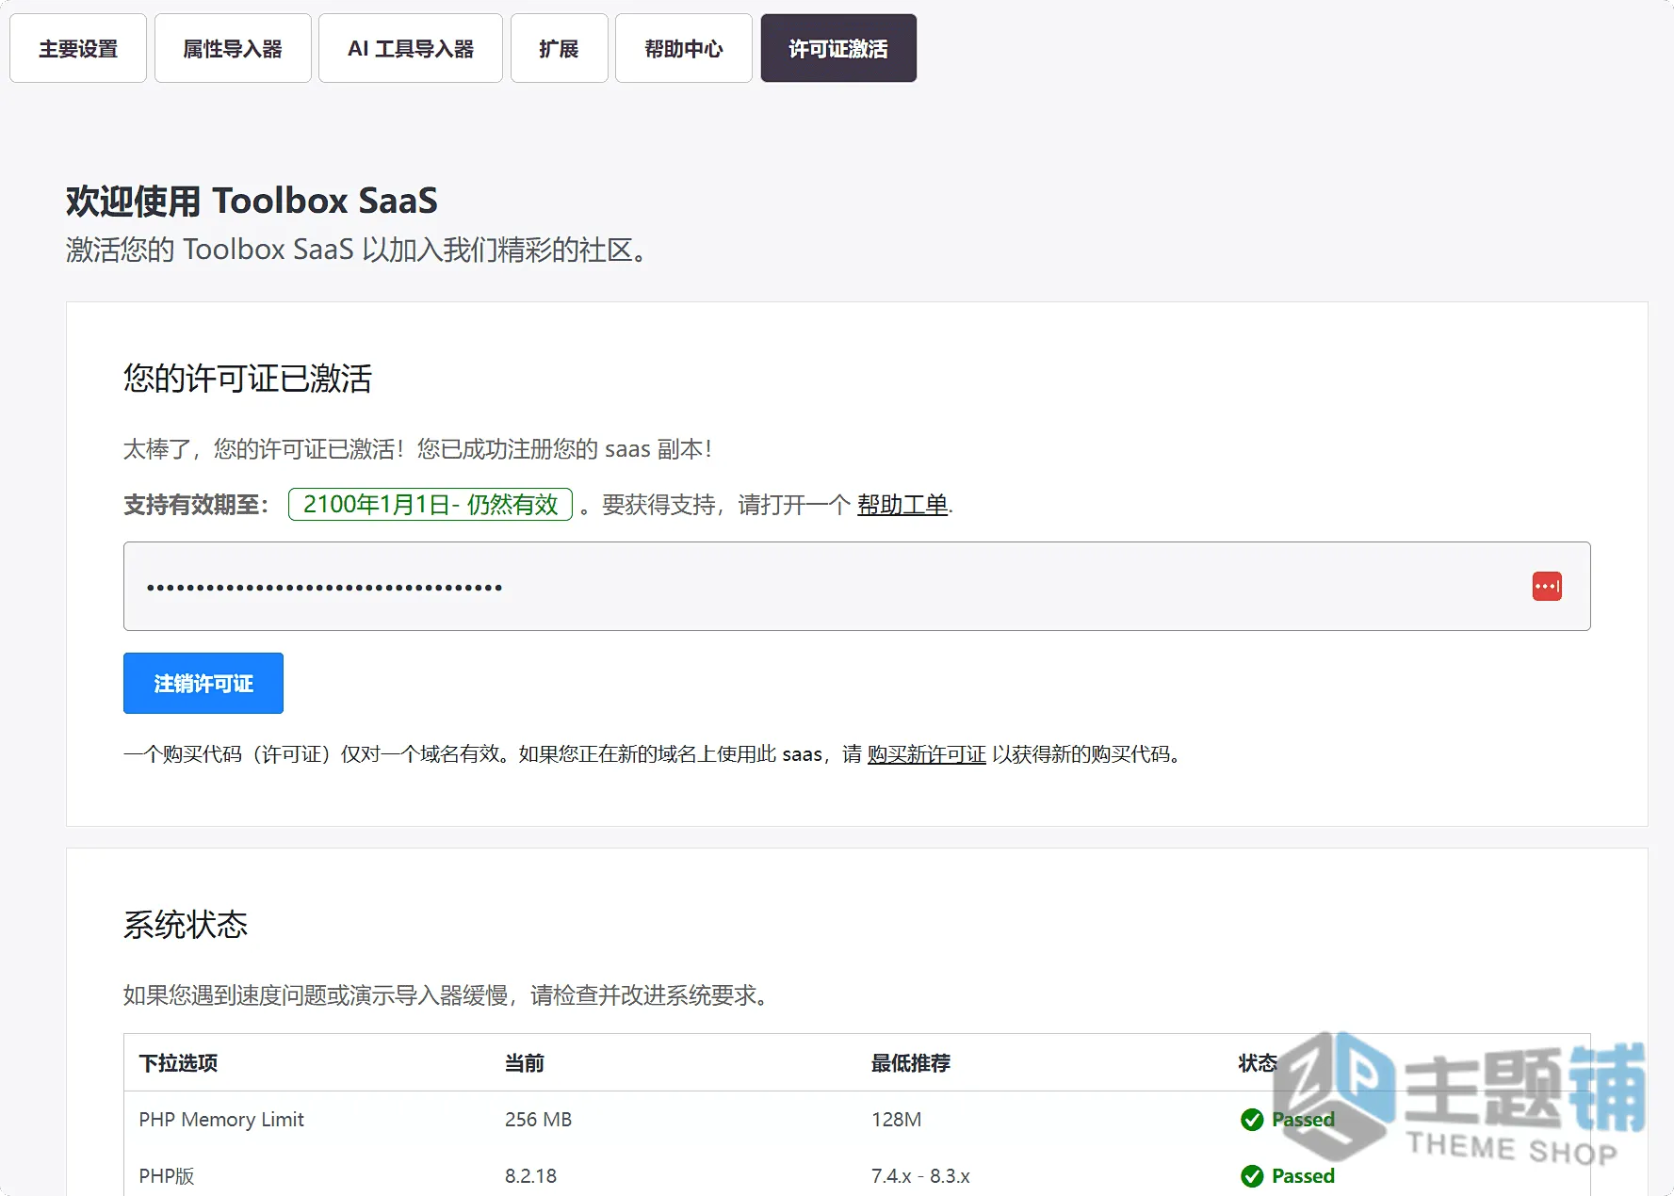
Task: Click the 8.2.18 PHP version value
Action: [x=530, y=1176]
